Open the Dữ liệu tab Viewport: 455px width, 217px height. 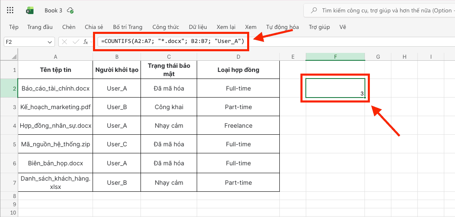click(198, 27)
